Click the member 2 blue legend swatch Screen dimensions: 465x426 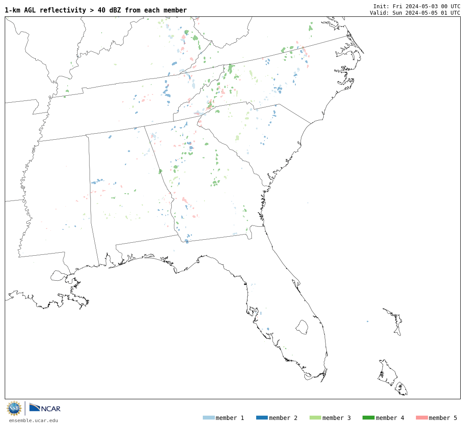click(262, 418)
